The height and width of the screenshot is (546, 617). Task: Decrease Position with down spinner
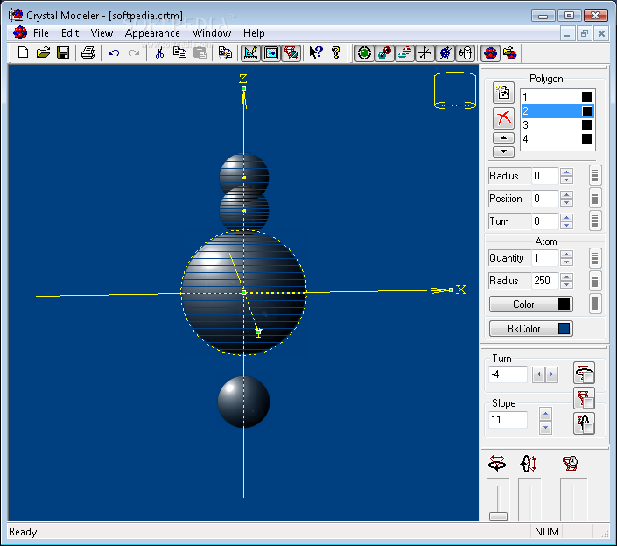[566, 203]
